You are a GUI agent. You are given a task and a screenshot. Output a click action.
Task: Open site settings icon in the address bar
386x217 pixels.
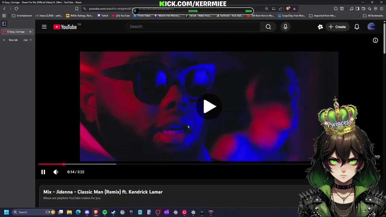[85, 9]
